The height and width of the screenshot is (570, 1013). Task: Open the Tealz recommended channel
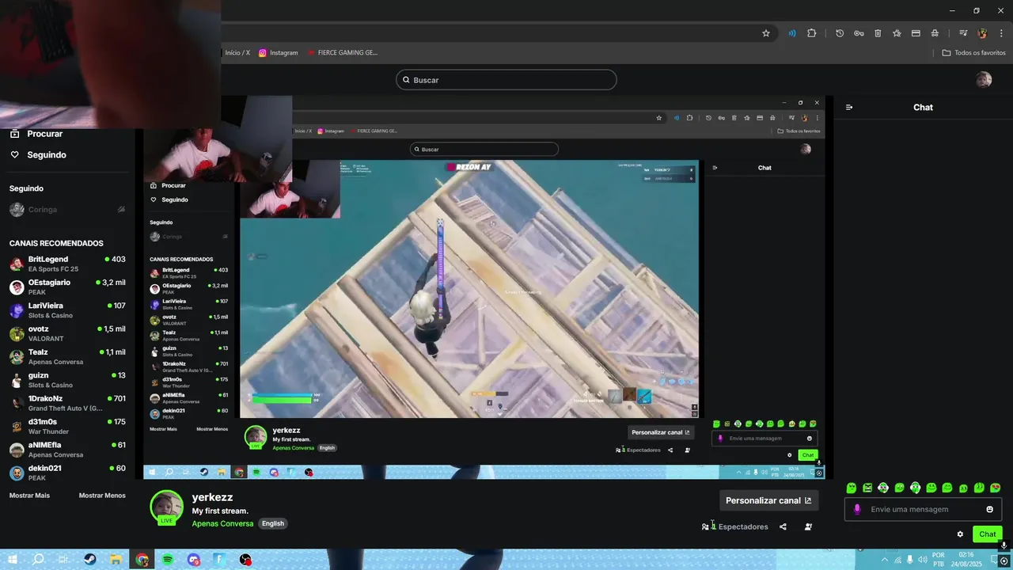click(67, 356)
